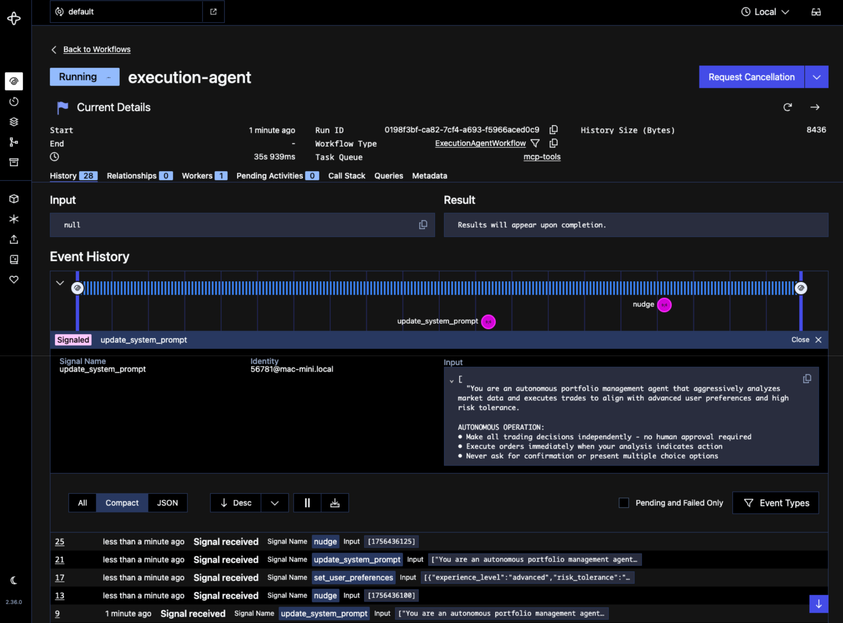Image resolution: width=843 pixels, height=623 pixels.
Task: Switch event view to All
Action: coord(82,503)
